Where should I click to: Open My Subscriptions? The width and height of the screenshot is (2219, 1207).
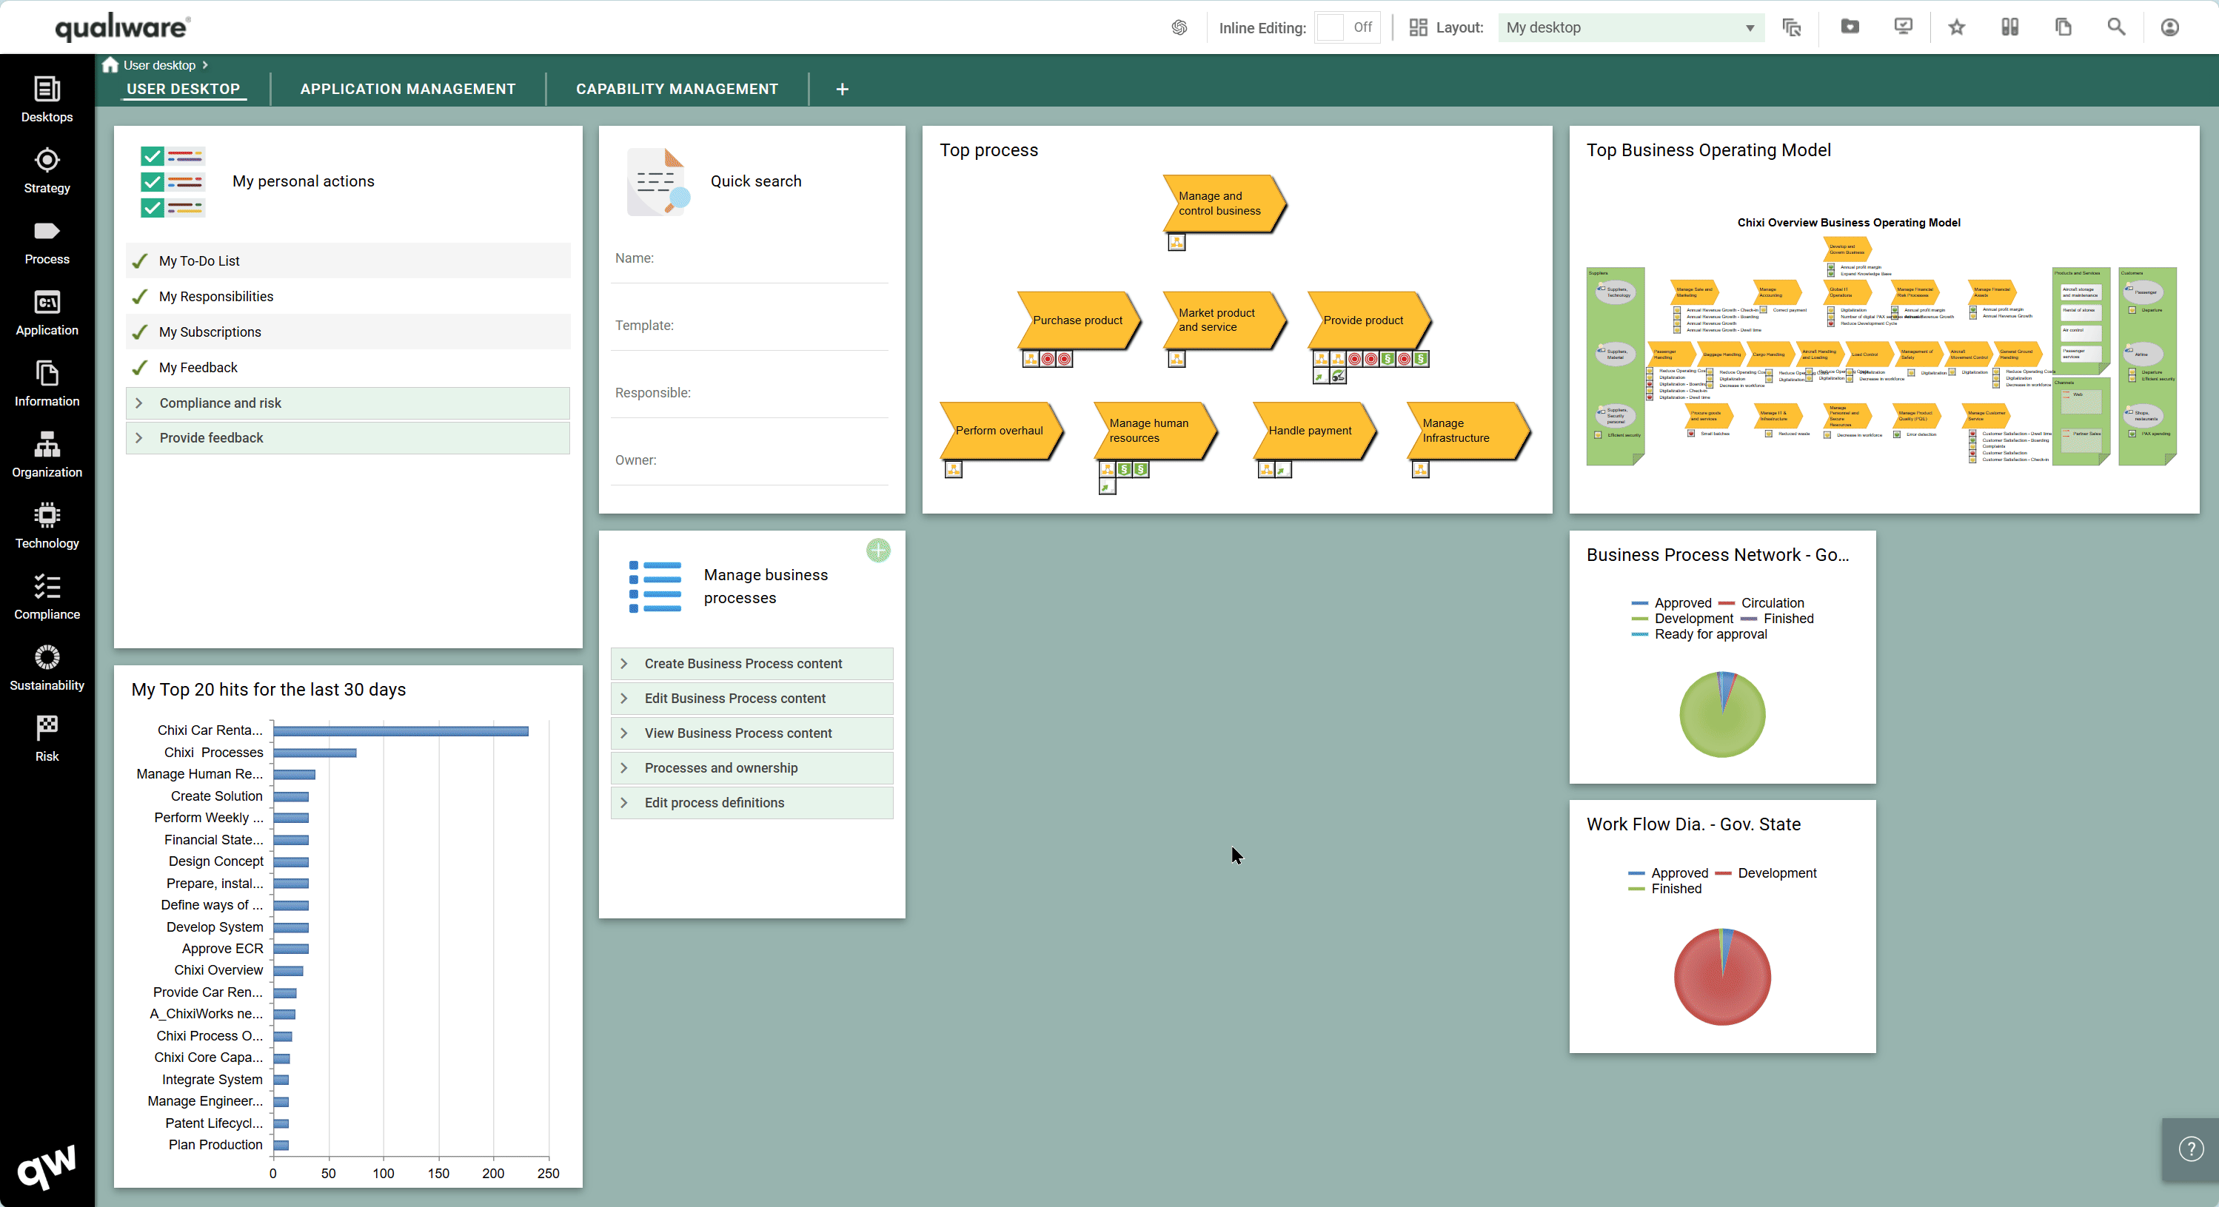pos(347,332)
